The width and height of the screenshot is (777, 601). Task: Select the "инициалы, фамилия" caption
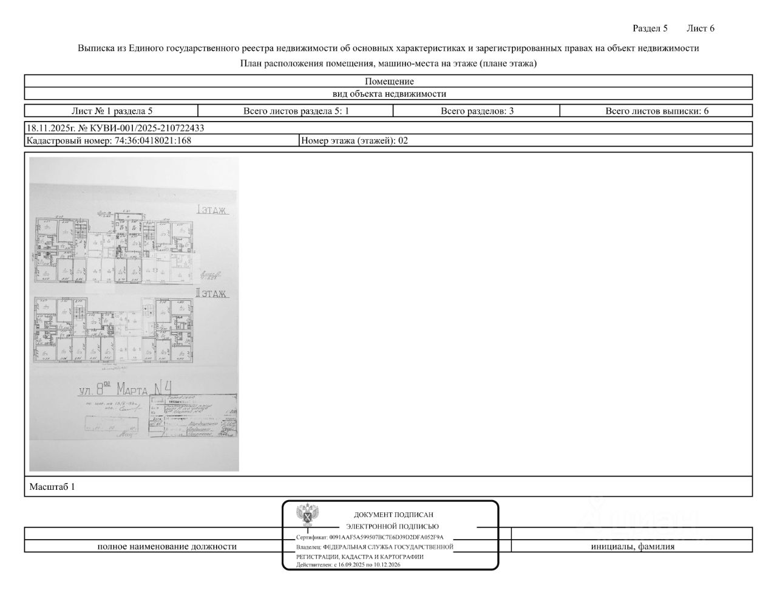(633, 546)
